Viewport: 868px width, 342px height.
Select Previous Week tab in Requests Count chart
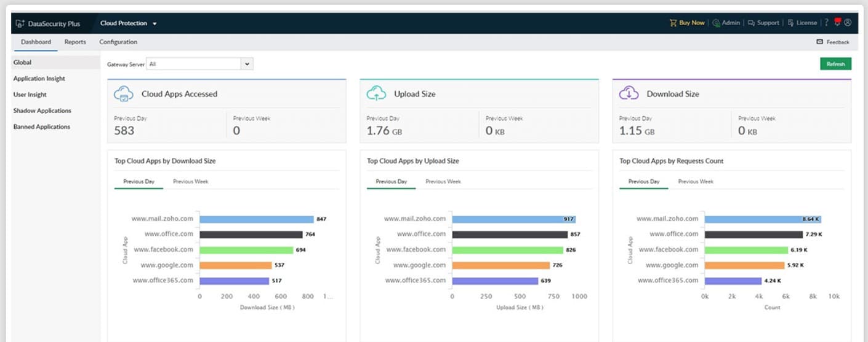pos(696,182)
